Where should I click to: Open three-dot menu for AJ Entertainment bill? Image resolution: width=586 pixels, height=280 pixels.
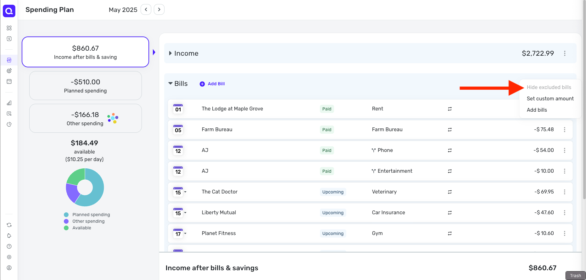tap(565, 171)
